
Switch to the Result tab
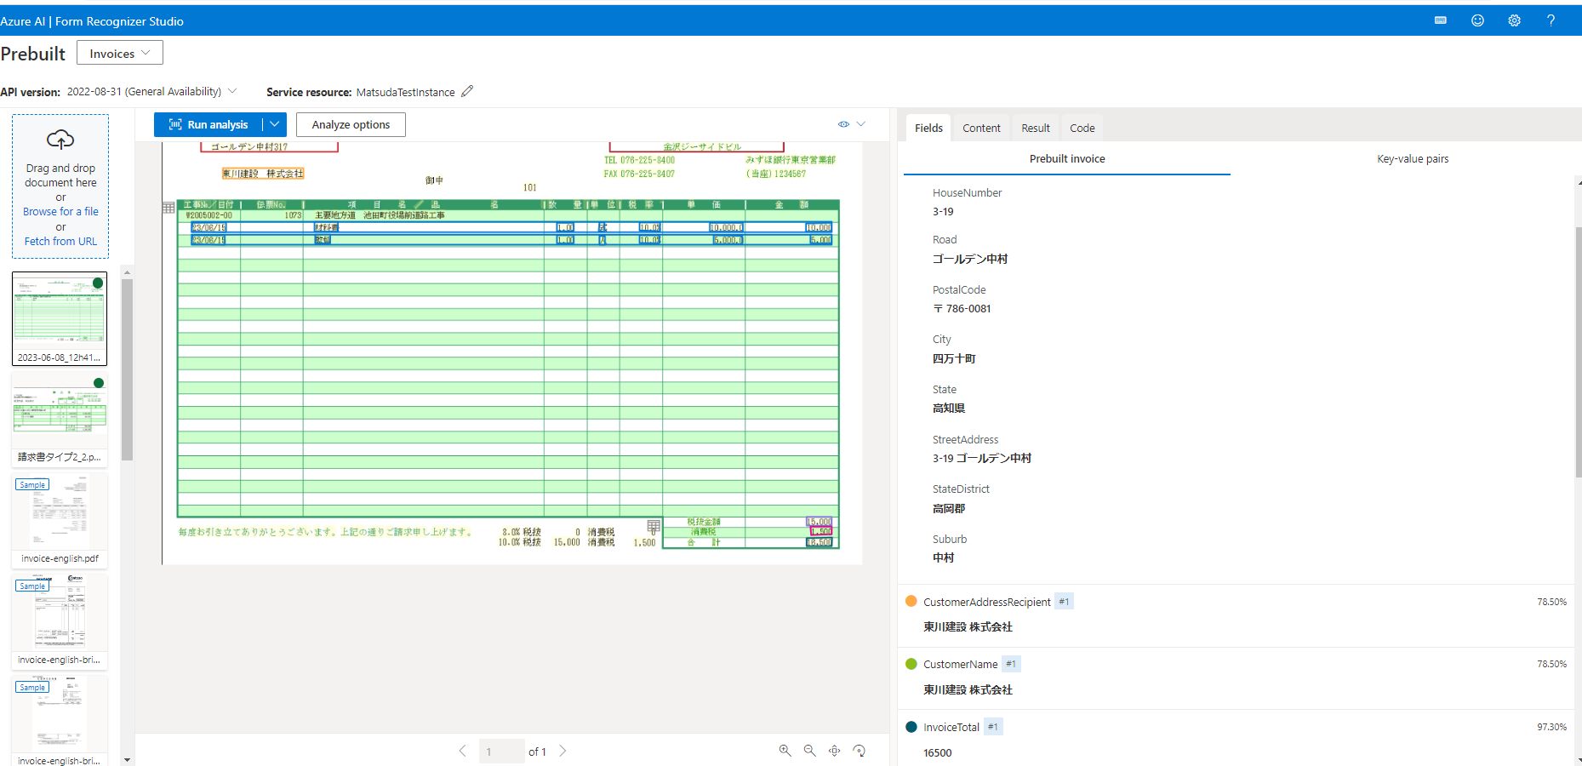click(x=1036, y=128)
